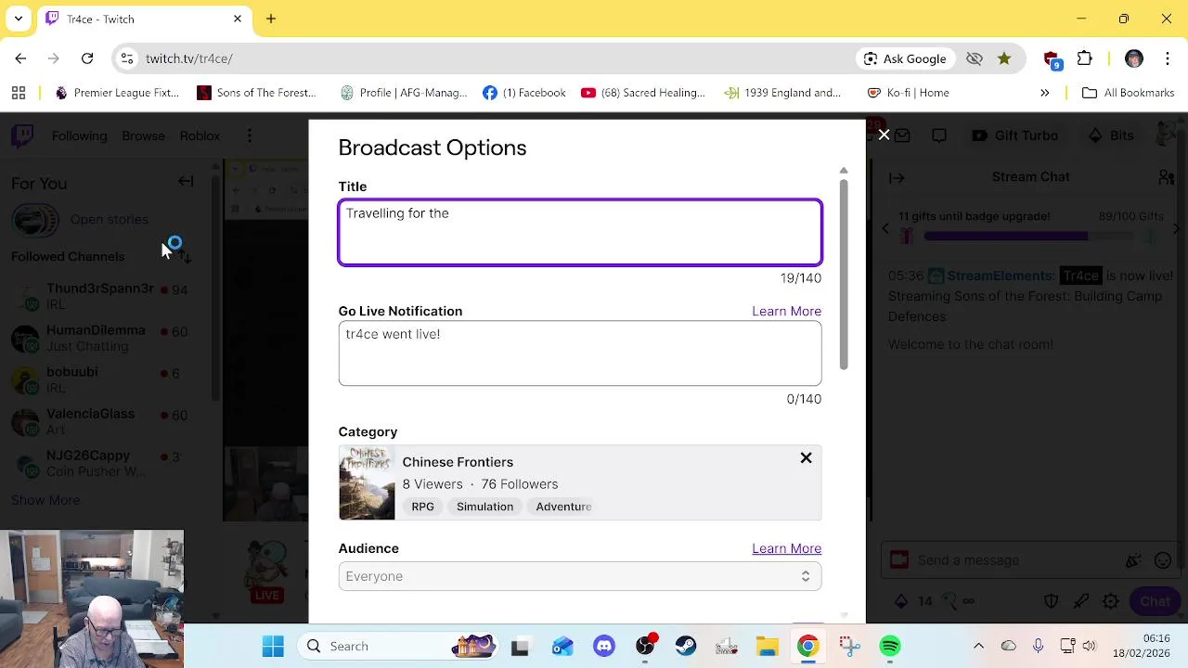Viewport: 1188px width, 668px height.
Task: Select the Adventure category tag
Action: point(563,507)
